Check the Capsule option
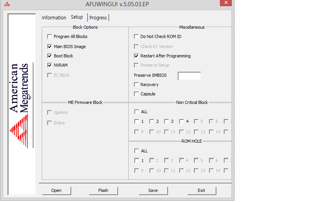Viewport: 317px width, 202px height. pos(136,94)
